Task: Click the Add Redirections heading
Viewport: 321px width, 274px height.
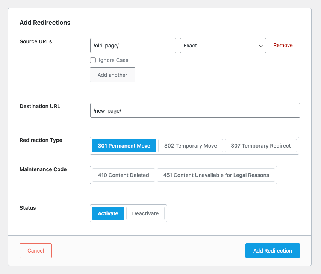Action: (45, 23)
